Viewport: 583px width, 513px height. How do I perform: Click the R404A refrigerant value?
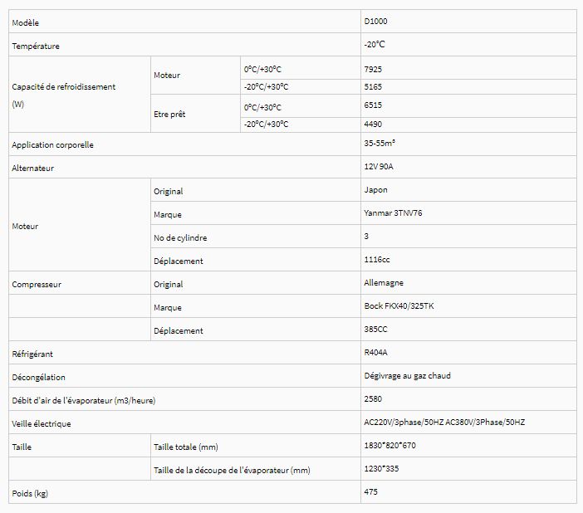pyautogui.click(x=375, y=353)
